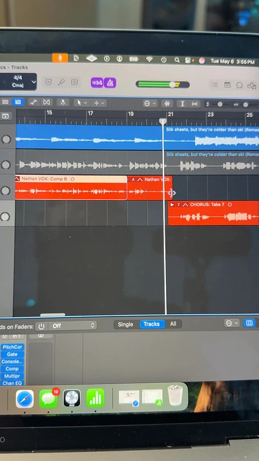
Task: Open the Browsers media icon
Action: (x=252, y=85)
